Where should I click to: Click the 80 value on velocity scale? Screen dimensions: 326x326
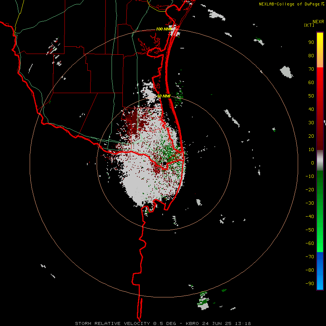click(311, 55)
